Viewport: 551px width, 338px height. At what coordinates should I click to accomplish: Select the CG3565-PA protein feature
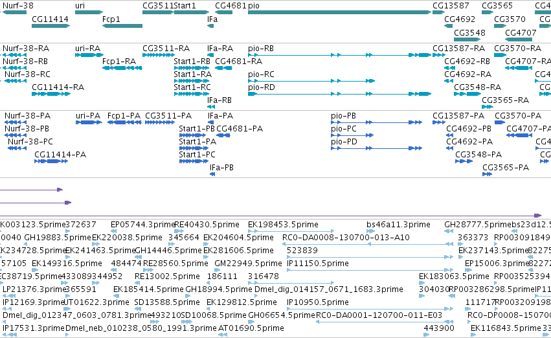487,174
